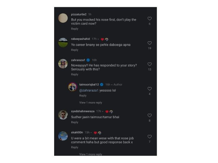Open zahraraza1's profile avatar
This screenshot has width=218, height=163.
[63, 64]
